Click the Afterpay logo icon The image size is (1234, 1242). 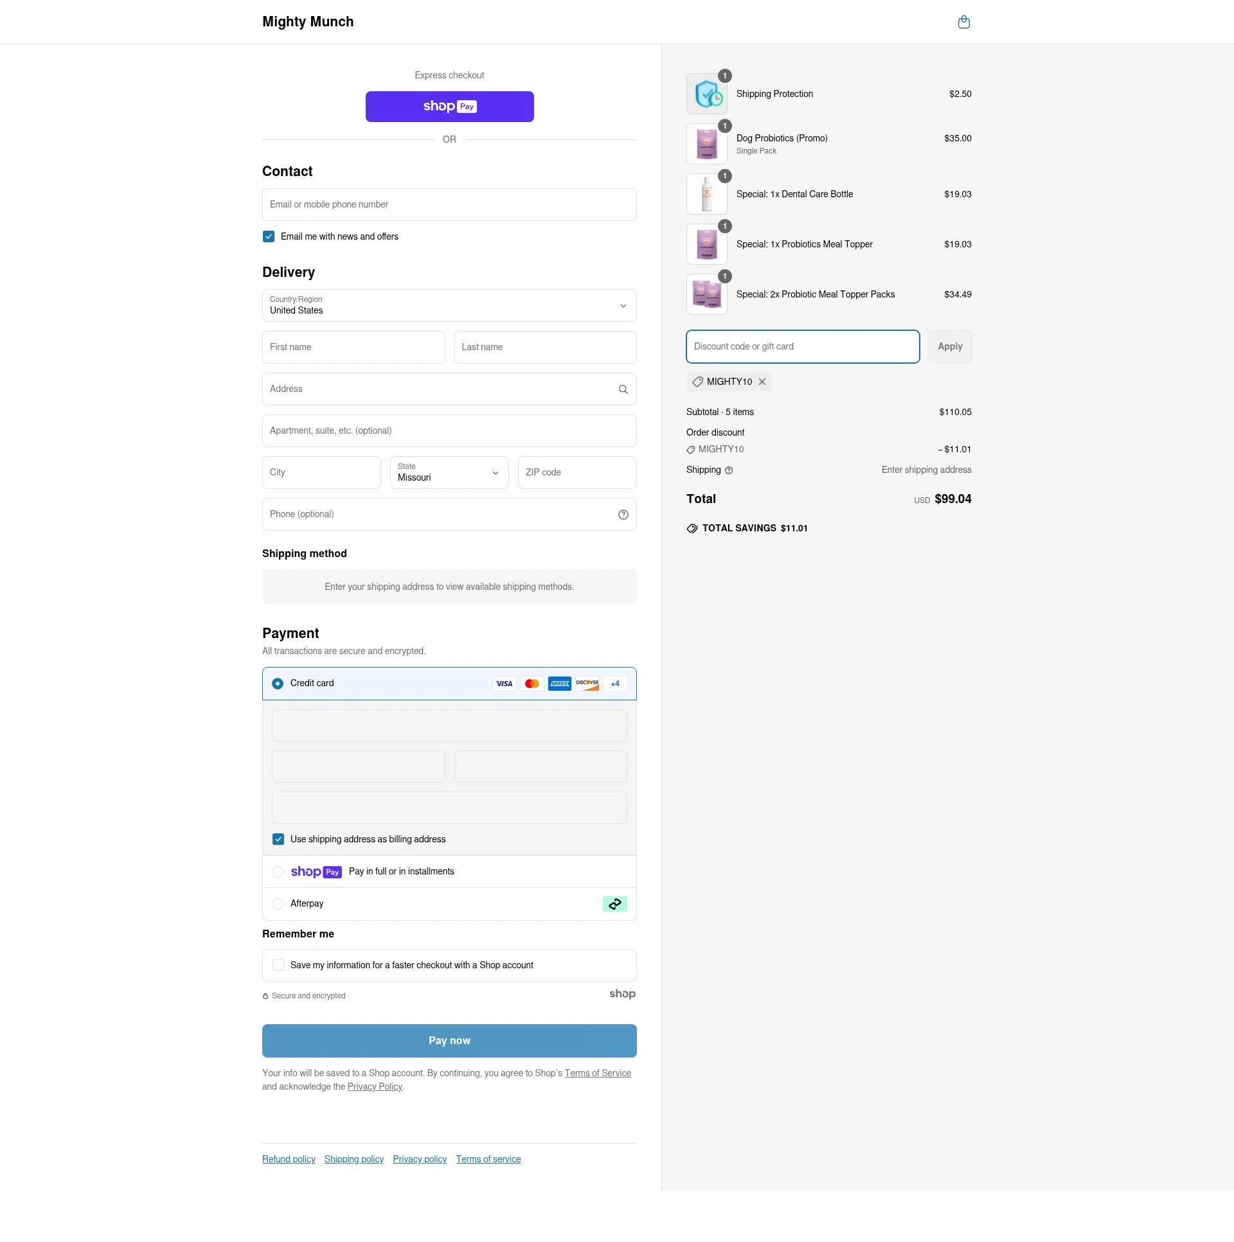[x=614, y=903]
